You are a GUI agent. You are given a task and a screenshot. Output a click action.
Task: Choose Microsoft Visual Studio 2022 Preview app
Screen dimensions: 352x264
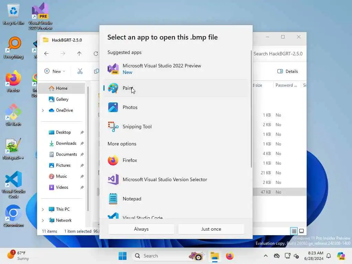click(x=176, y=69)
